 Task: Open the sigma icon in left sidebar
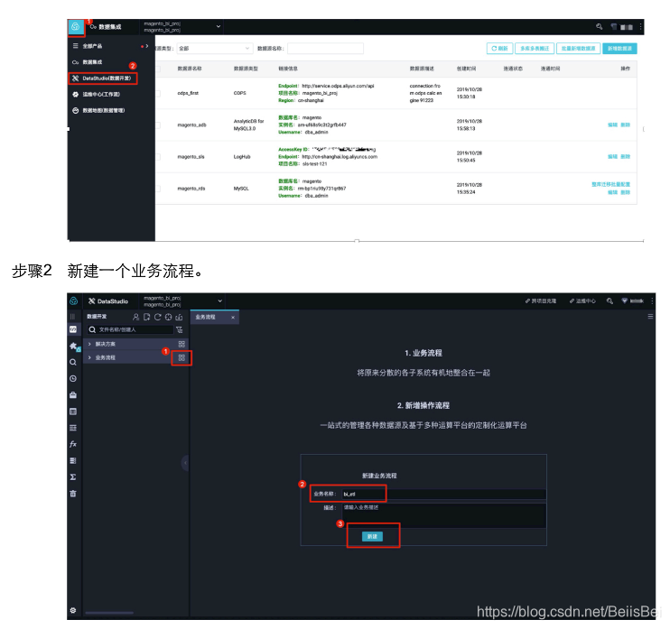pyautogui.click(x=73, y=477)
